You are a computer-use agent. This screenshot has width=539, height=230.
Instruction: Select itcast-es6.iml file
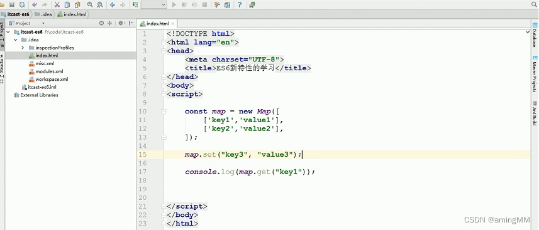coord(38,87)
